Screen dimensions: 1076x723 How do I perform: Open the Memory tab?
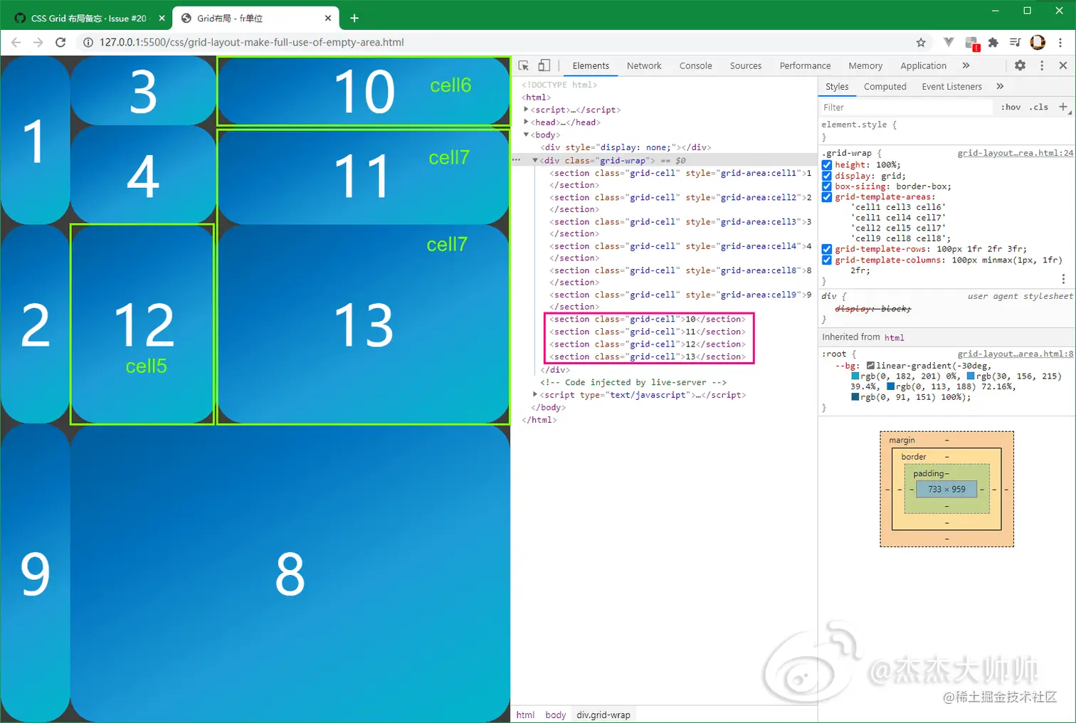point(865,65)
